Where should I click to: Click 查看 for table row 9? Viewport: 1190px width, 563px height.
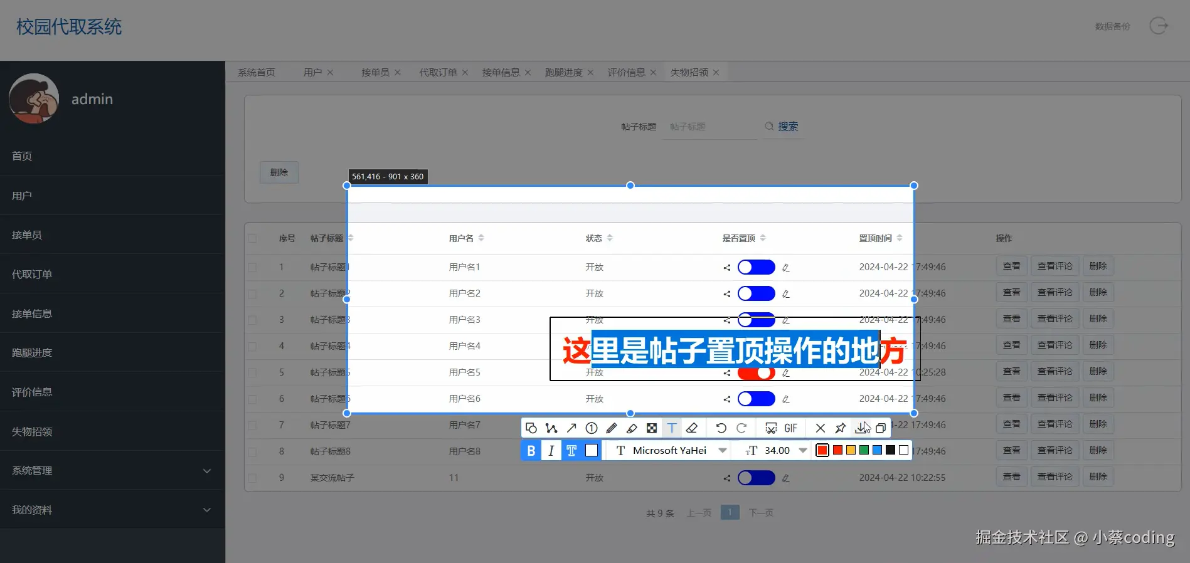tap(1011, 477)
